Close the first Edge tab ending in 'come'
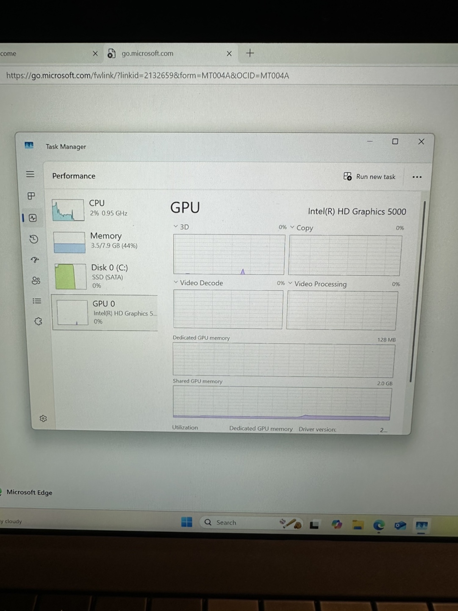Image resolution: width=458 pixels, height=611 pixels. 95,53
